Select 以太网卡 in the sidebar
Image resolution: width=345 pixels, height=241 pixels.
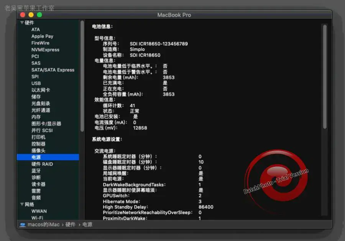point(41,90)
